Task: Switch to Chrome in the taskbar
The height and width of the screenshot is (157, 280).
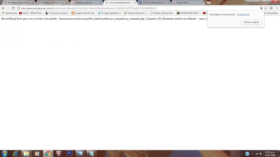Action: click(48, 153)
